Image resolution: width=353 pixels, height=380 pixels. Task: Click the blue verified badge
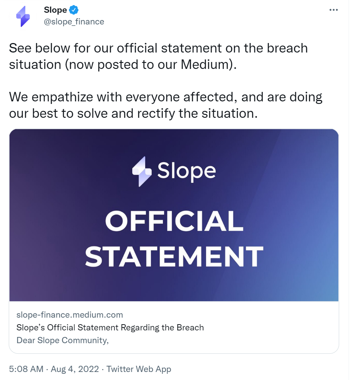tap(74, 10)
